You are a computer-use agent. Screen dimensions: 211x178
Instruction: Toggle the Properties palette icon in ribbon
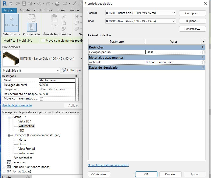click(32, 27)
